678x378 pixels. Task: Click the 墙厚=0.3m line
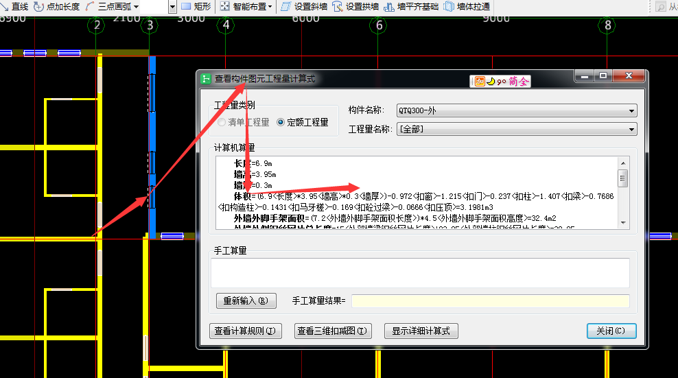click(253, 185)
